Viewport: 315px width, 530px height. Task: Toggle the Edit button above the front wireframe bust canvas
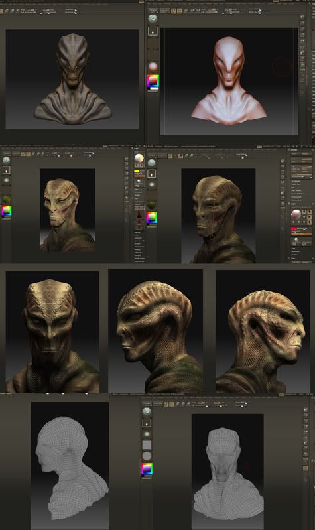(x=166, y=404)
